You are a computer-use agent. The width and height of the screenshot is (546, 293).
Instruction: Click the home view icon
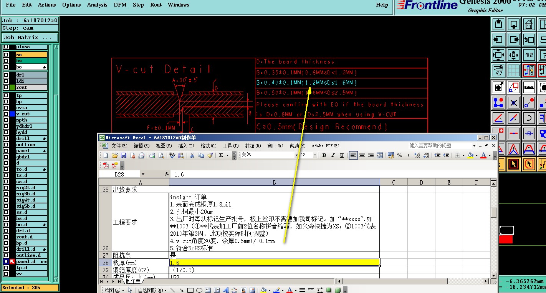tap(529, 25)
